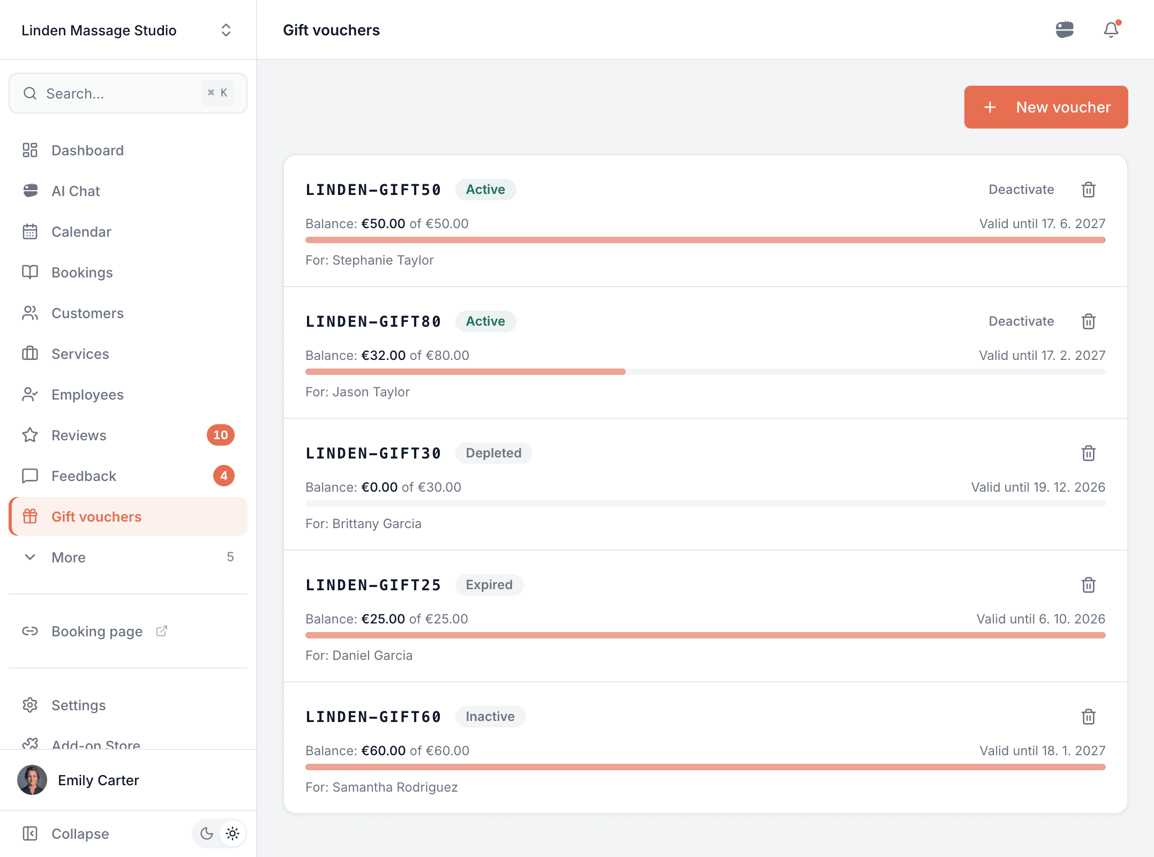Open Settings page
This screenshot has height=857, width=1154.
(x=128, y=705)
